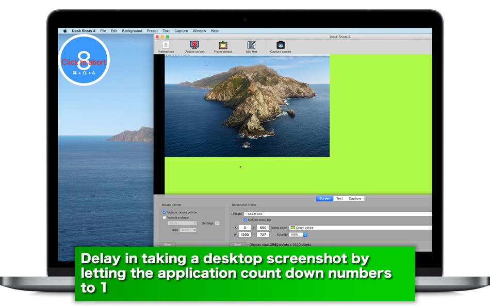This screenshot has width=490, height=306.
Task: Expand the shape Settings chevron button
Action: click(x=217, y=223)
